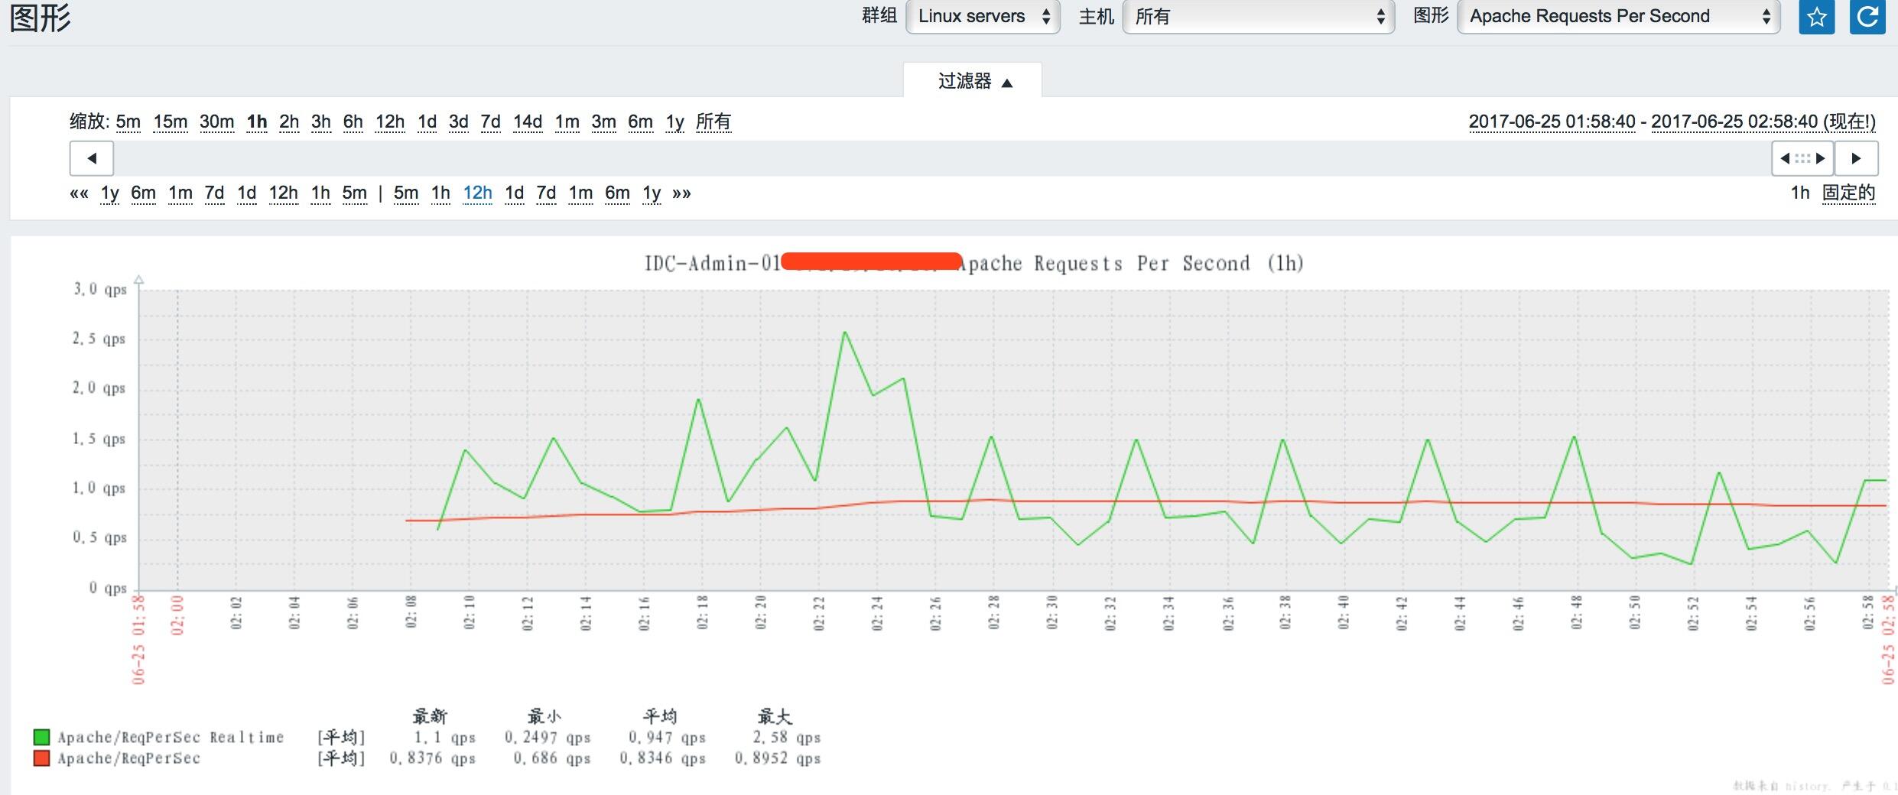Choose the 7d zoom option

click(x=490, y=122)
